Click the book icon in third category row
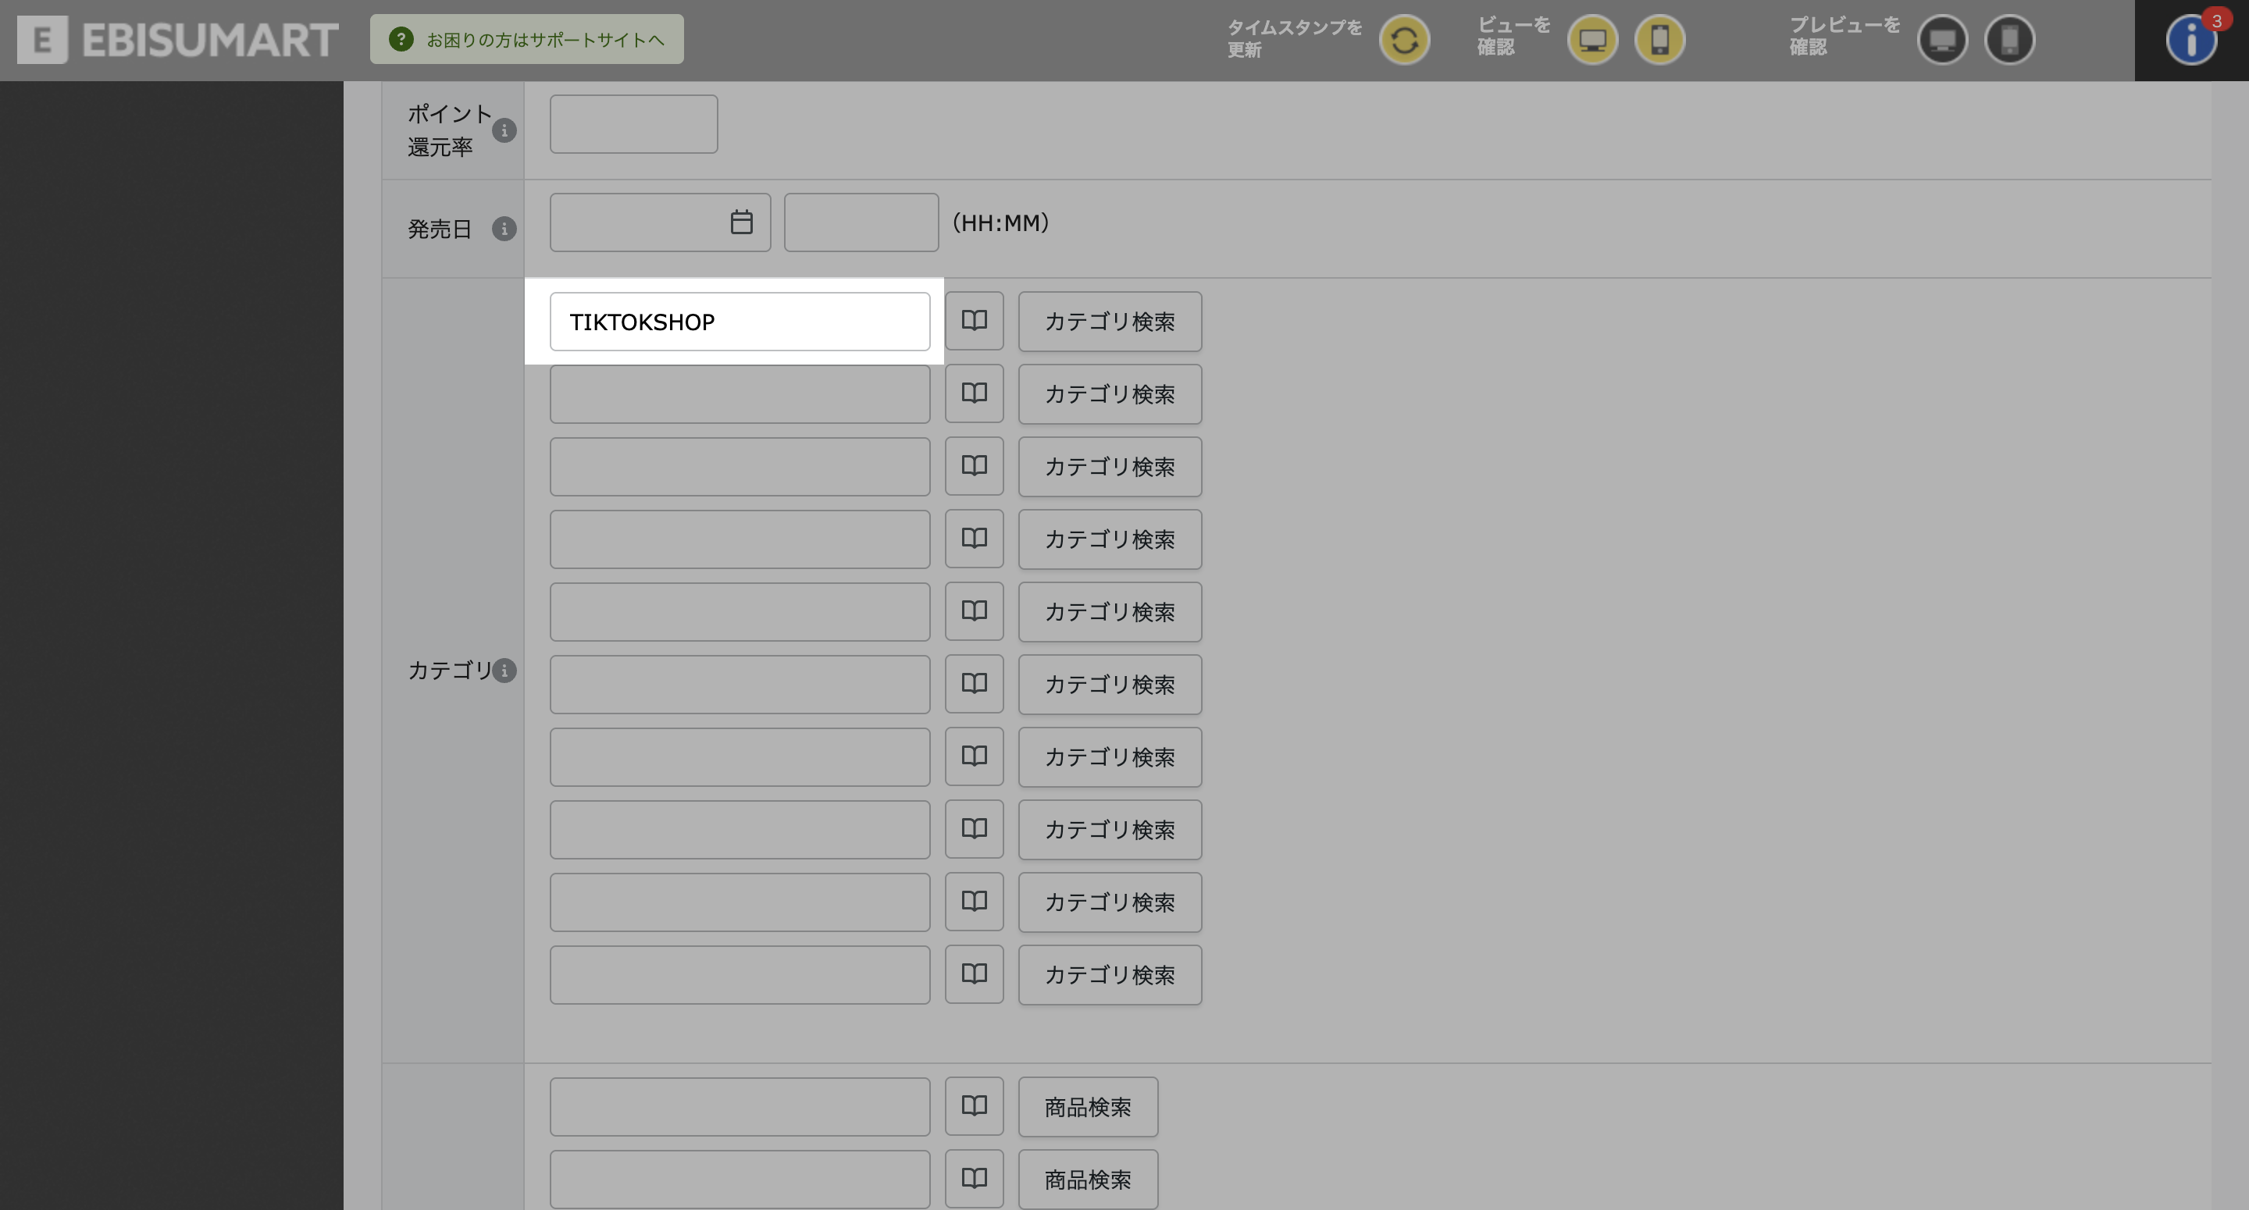The height and width of the screenshot is (1210, 2249). (x=975, y=465)
